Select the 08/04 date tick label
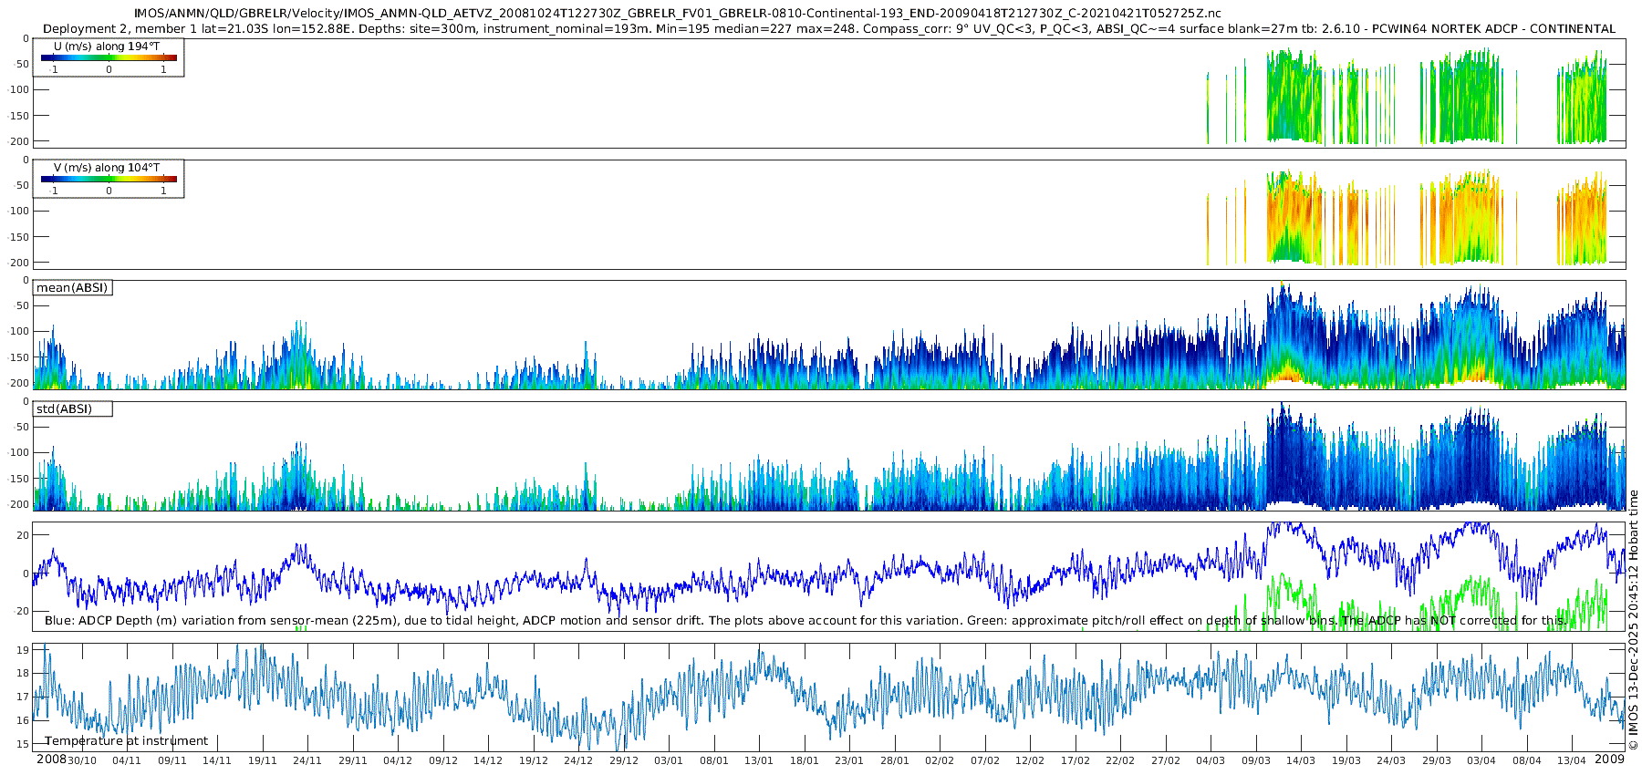Image resolution: width=1642 pixels, height=775 pixels. coord(1527,761)
